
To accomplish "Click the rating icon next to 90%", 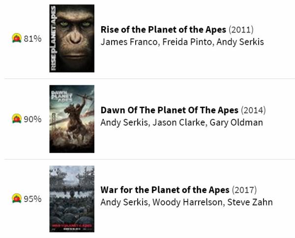I will pyautogui.click(x=17, y=119).
